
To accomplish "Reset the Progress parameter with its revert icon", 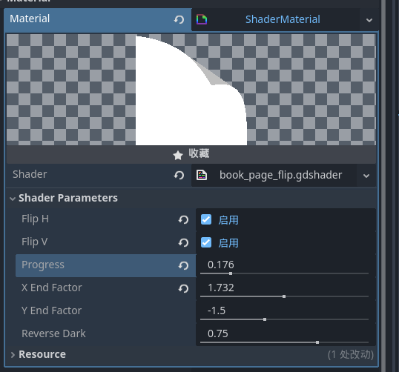I will (x=183, y=265).
